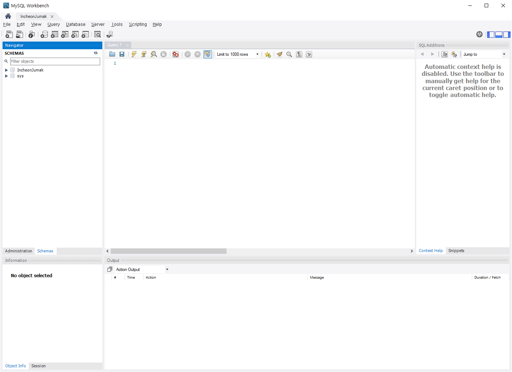Image resolution: width=512 pixels, height=372 pixels.
Task: Execute statement under cursor icon
Action: (x=144, y=54)
